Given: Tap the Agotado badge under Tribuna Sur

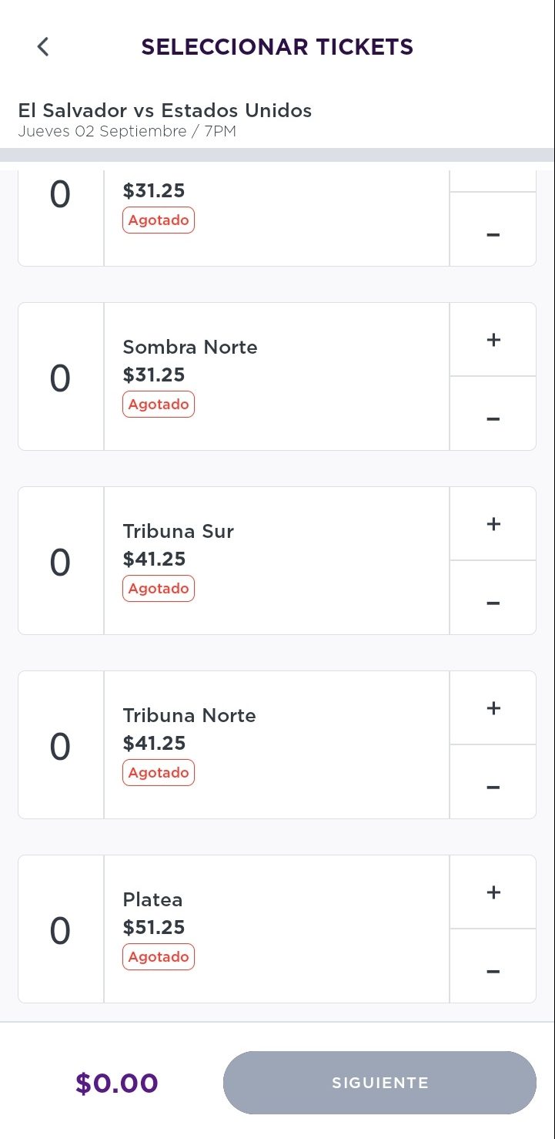Looking at the screenshot, I should coord(159,589).
